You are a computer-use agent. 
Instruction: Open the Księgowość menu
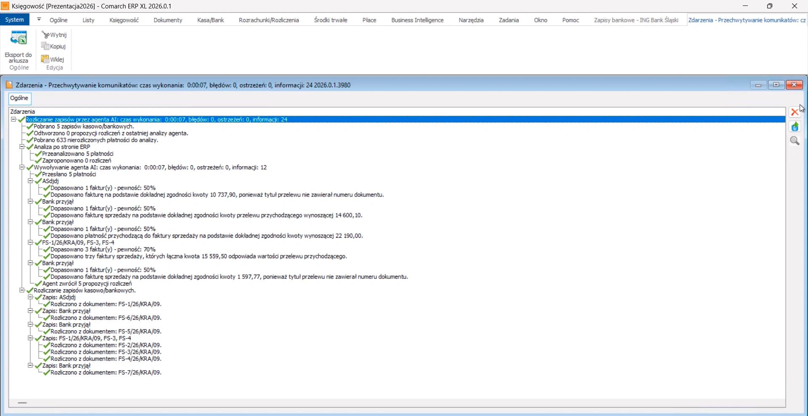[x=124, y=20]
